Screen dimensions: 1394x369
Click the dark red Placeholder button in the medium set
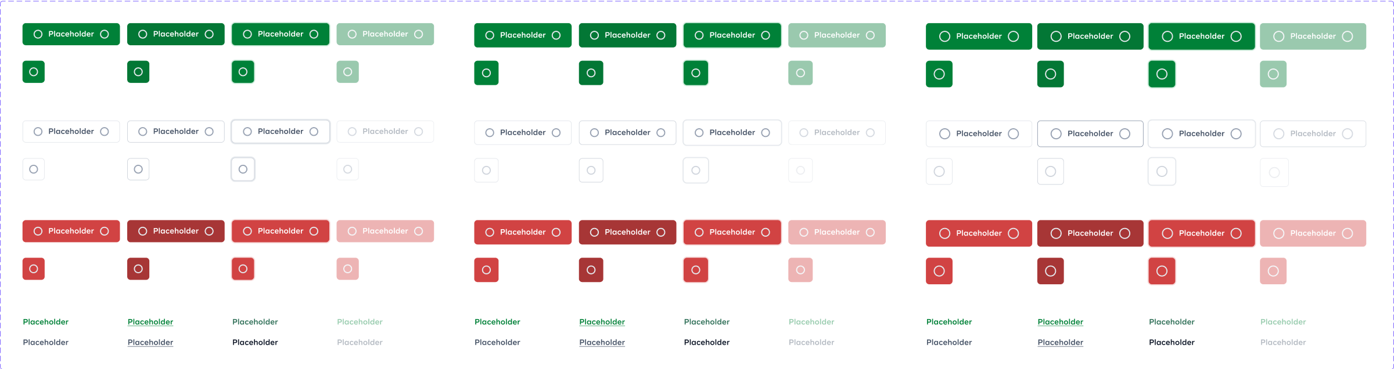click(x=627, y=232)
